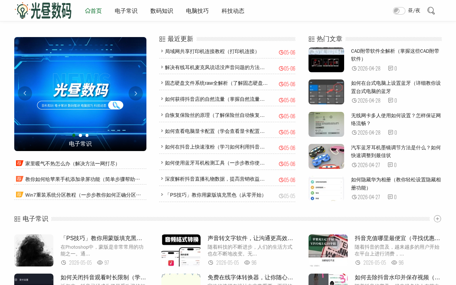Open 局域网共享打印机连接教程 article link
The height and width of the screenshot is (285, 456).
pos(212,51)
